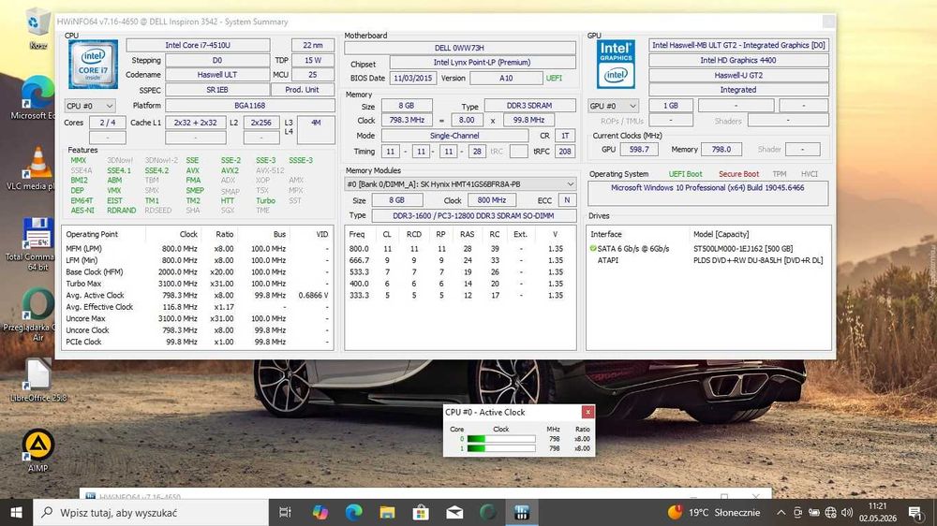Click the AVX2 feature label
This screenshot has width=937, height=526.
click(230, 170)
